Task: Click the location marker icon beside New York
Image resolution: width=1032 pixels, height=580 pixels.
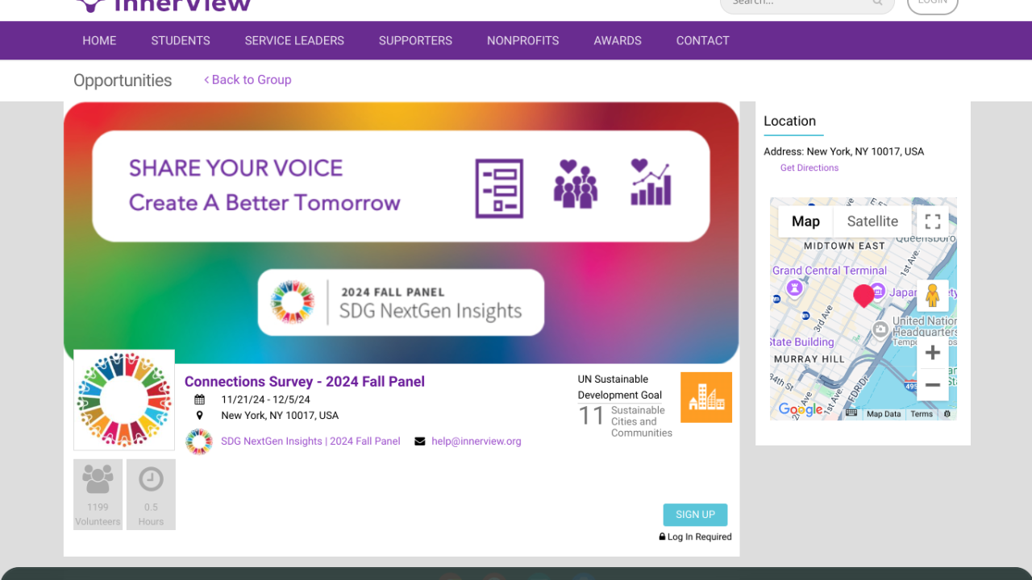Action: (200, 416)
